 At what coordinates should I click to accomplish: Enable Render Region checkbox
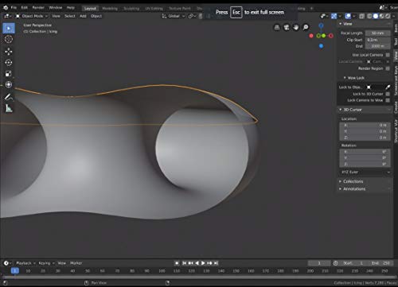388,68
